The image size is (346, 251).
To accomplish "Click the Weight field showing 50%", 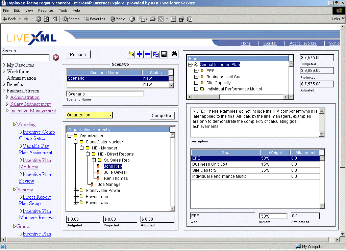I will pyautogui.click(x=273, y=216).
